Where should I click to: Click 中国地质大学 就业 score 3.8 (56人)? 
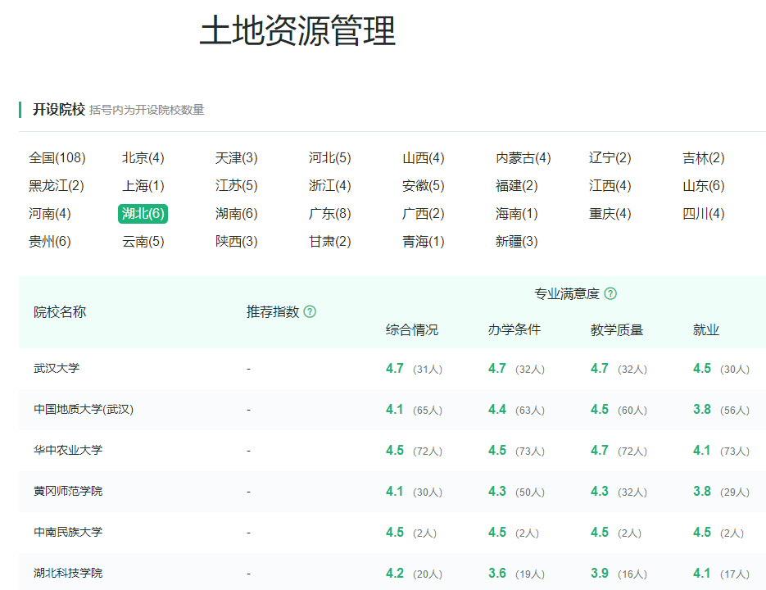721,410
